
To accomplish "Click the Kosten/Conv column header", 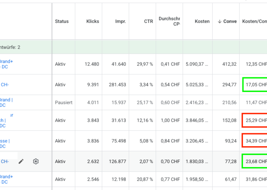I will [254, 22].
